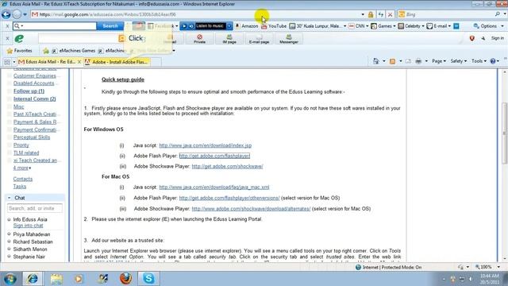Close the eMachines toolbar with its X

coord(7,39)
